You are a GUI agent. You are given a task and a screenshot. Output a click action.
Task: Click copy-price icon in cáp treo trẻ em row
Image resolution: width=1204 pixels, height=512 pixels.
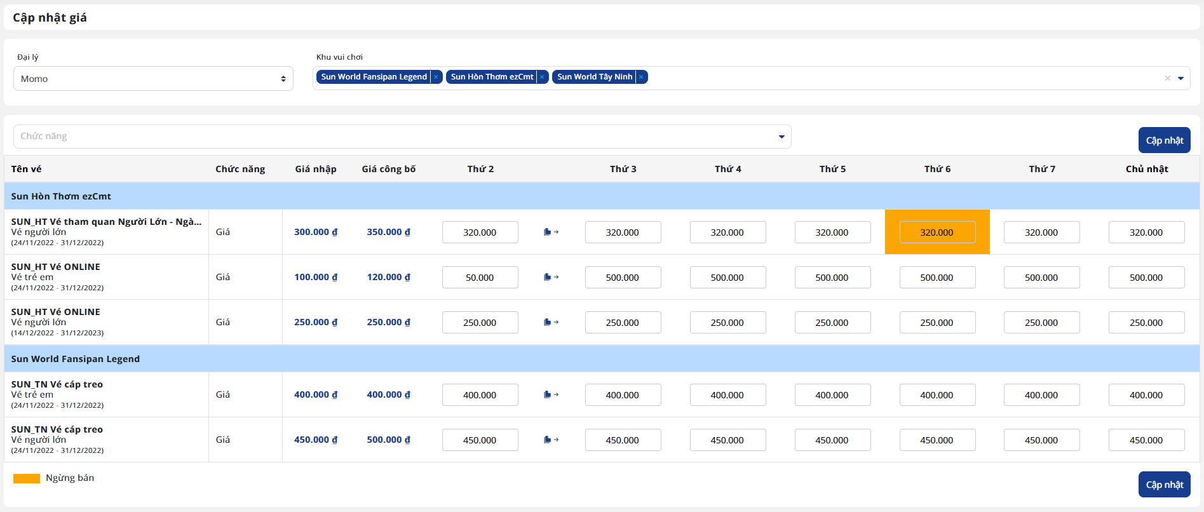point(551,394)
